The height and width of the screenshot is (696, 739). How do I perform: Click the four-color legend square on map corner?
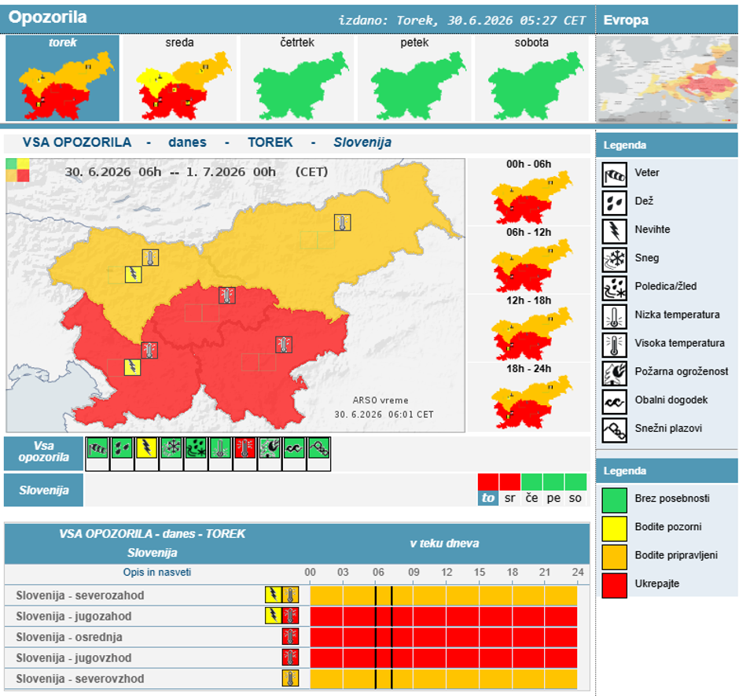[17, 170]
